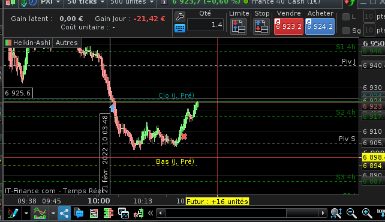Click the Sg points input field

coord(369,30)
